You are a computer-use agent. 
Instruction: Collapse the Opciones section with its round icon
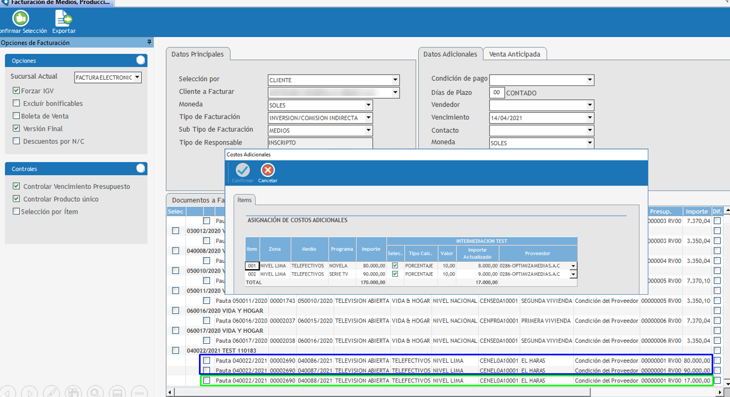[141, 60]
